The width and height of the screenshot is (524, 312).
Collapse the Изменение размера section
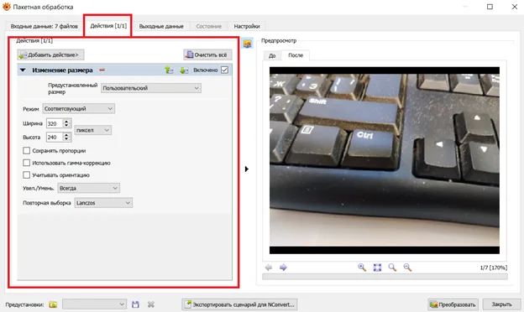tap(23, 70)
